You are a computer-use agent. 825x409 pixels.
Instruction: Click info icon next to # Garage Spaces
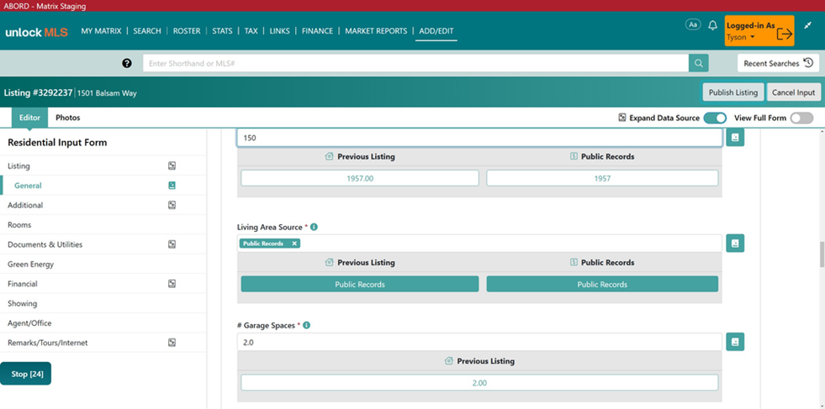pos(307,325)
